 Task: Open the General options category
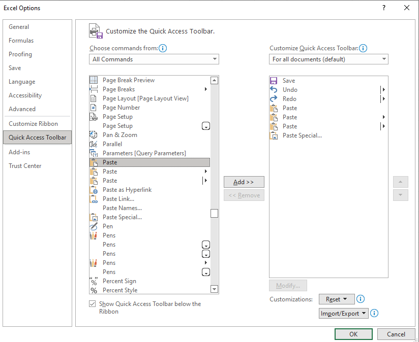(19, 27)
